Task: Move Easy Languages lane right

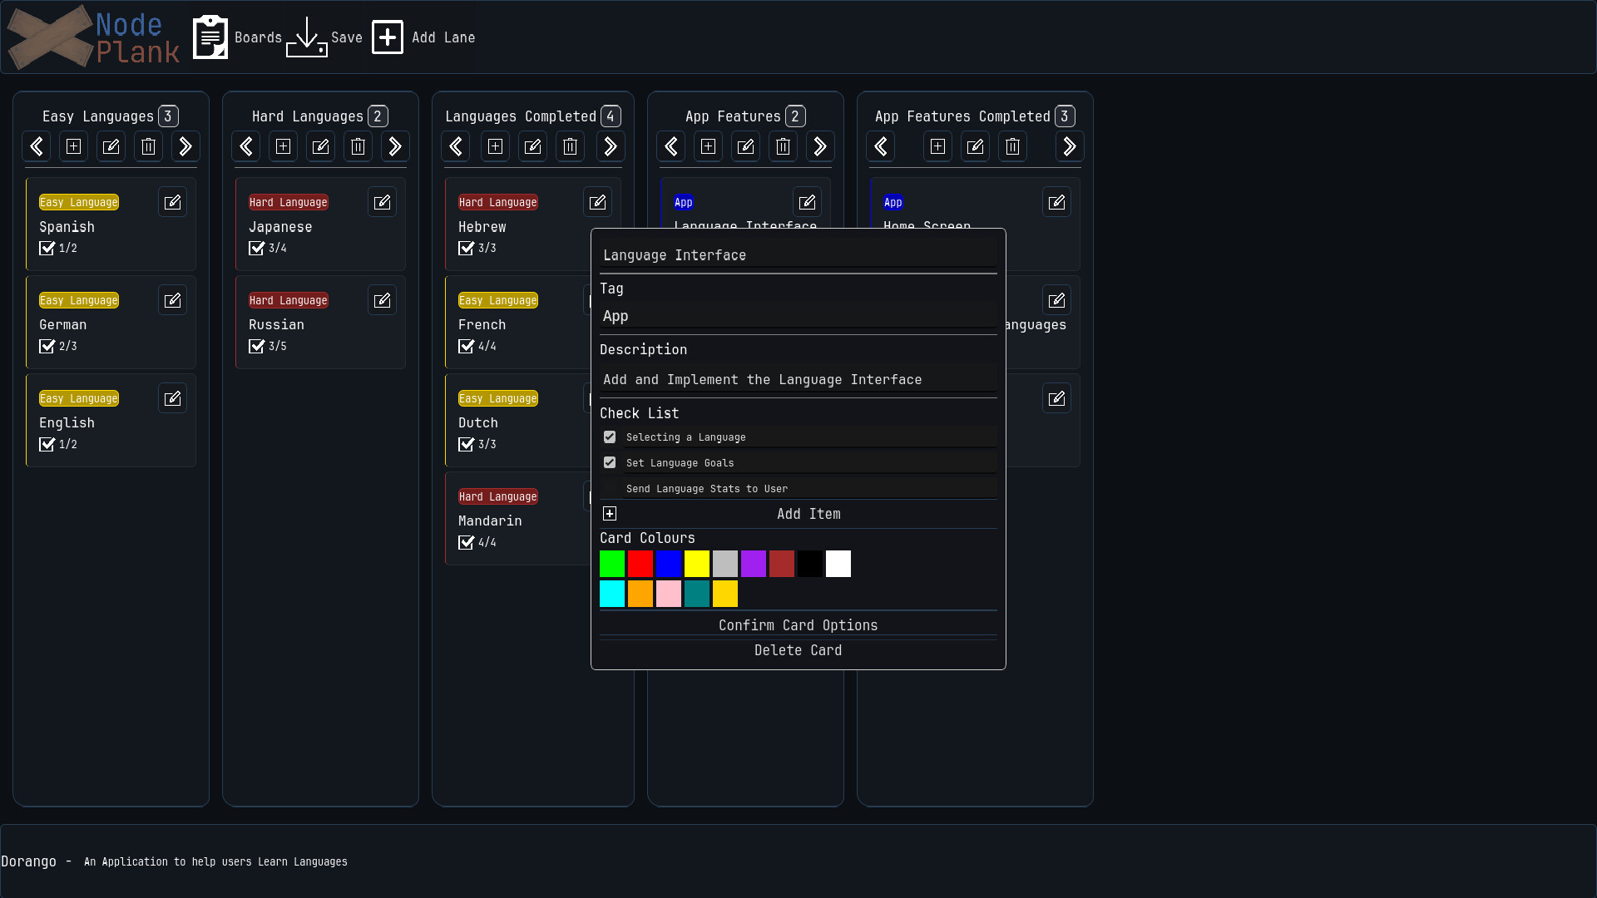Action: (x=186, y=146)
